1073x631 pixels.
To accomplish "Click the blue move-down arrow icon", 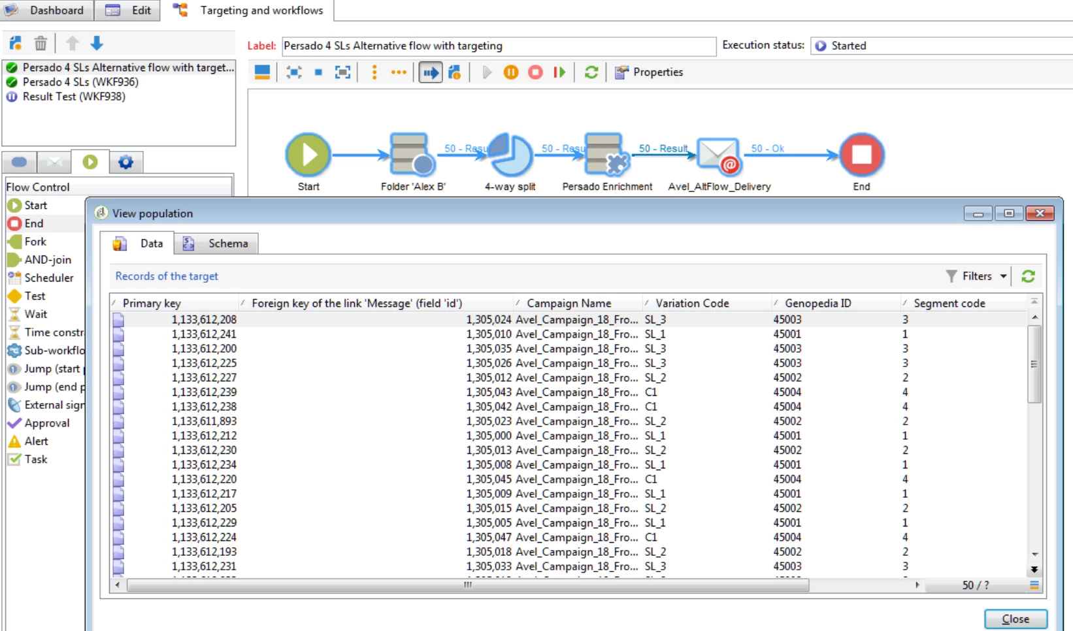I will [97, 43].
